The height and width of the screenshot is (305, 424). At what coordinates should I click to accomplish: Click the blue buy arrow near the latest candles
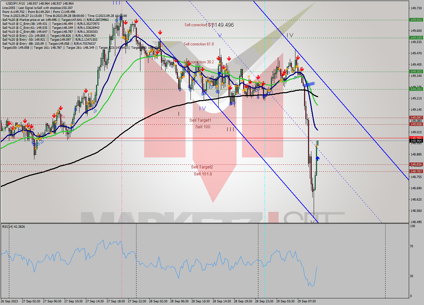click(317, 158)
